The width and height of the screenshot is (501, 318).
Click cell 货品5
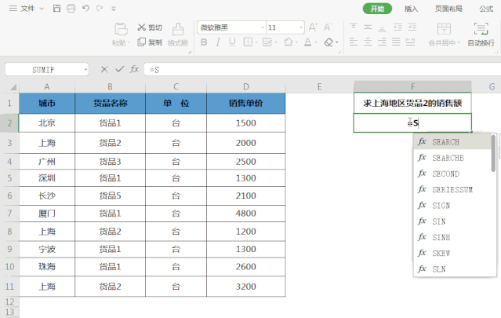[x=110, y=196]
